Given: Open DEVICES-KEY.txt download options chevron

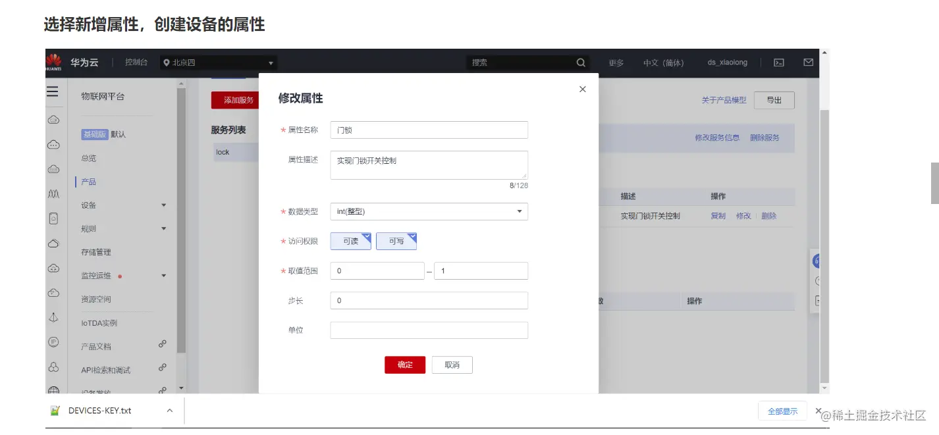Looking at the screenshot, I should 169,411.
